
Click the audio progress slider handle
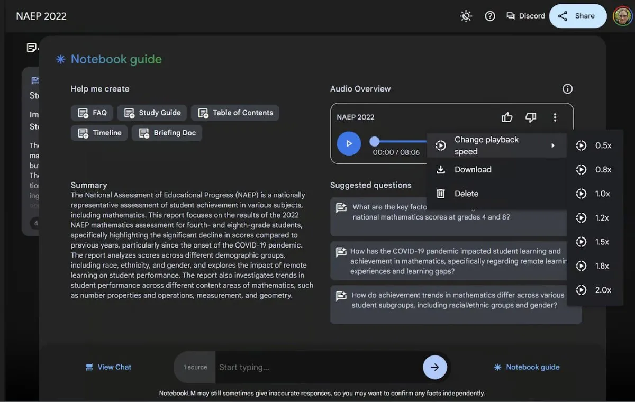(375, 141)
